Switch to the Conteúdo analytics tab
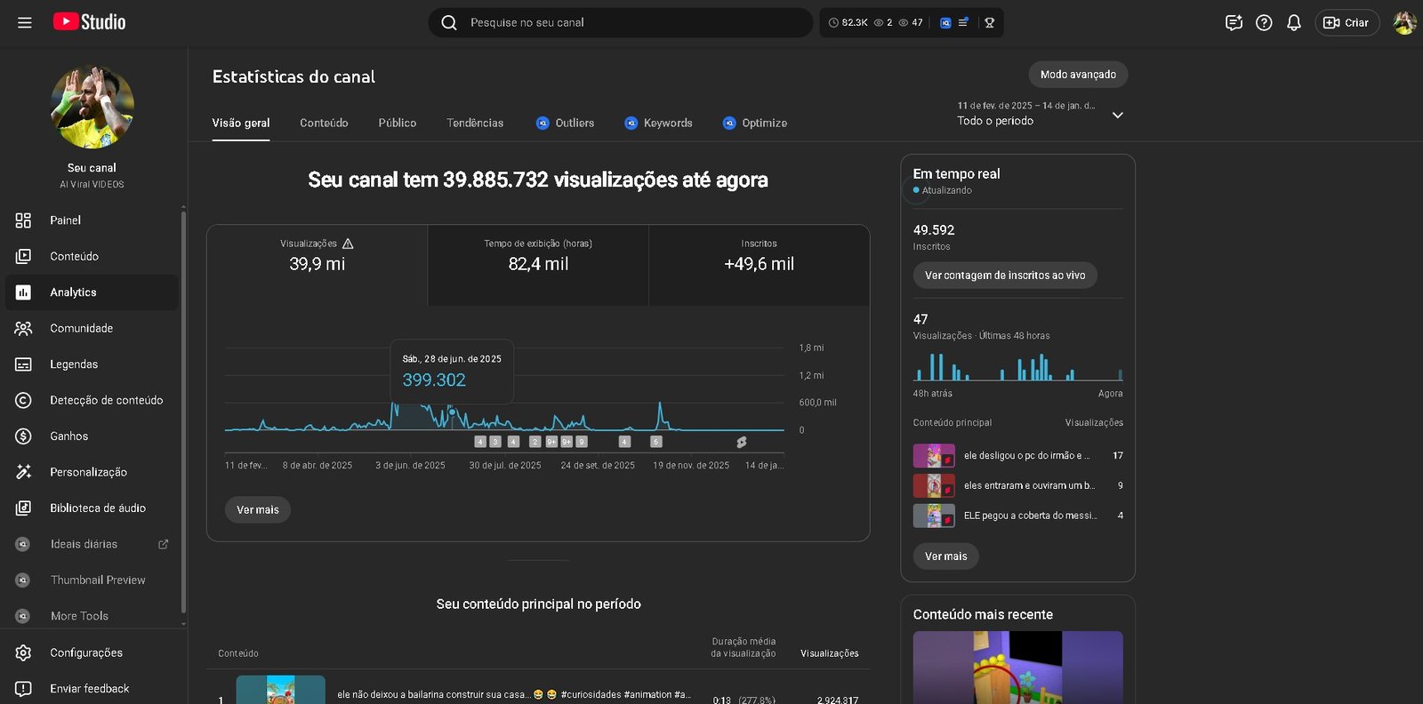This screenshot has height=704, width=1423. (x=324, y=123)
